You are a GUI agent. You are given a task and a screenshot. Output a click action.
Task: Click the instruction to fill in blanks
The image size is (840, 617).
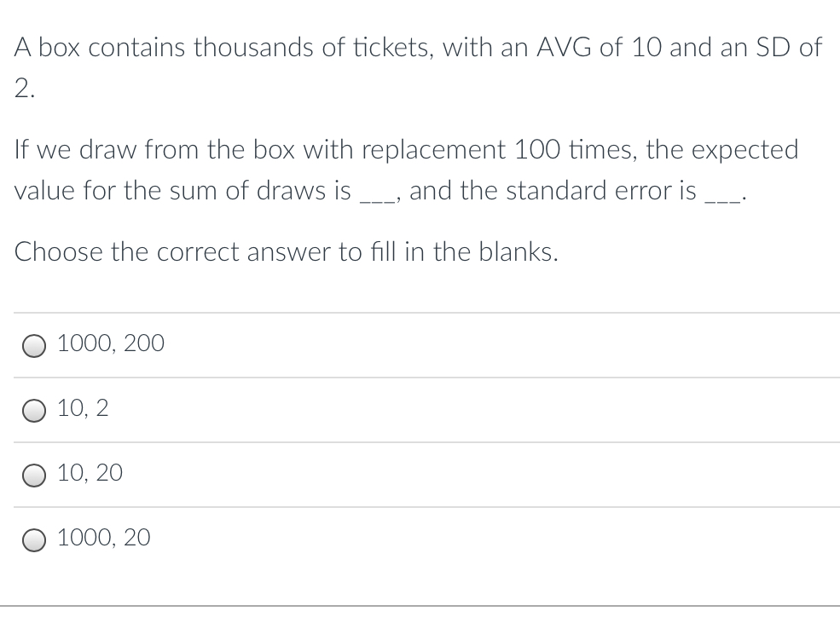(x=287, y=252)
